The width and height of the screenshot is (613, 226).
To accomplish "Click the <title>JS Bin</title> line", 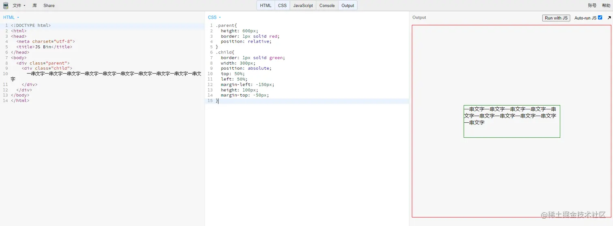I will click(44, 47).
